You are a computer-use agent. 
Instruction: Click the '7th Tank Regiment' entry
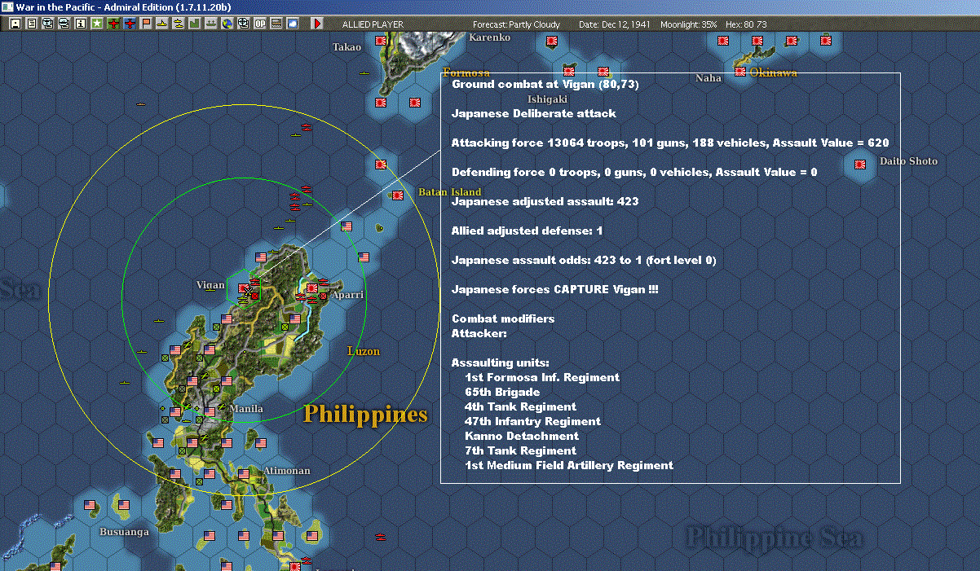coord(520,450)
